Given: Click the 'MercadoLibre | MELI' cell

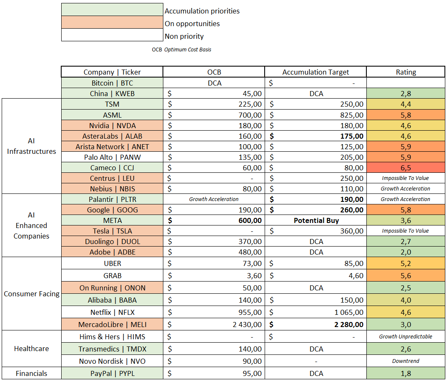Looking at the screenshot, I should click(112, 324).
